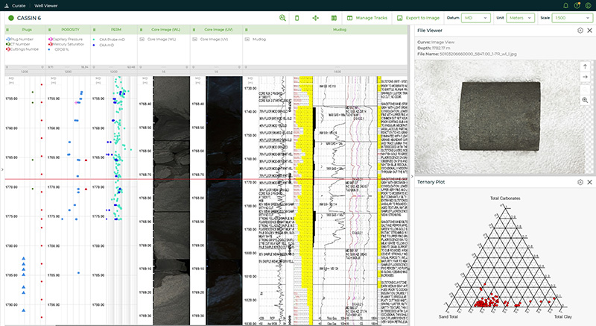Click the right arrow in the File Viewer
596x326 pixels.
[x=586, y=77]
